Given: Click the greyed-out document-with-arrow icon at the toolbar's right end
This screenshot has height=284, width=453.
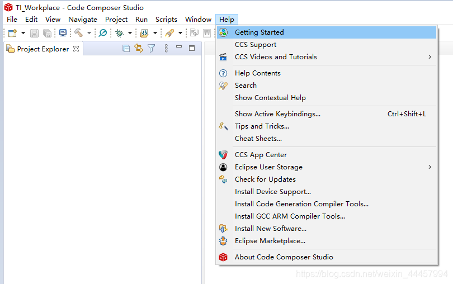Looking at the screenshot, I should click(x=195, y=33).
